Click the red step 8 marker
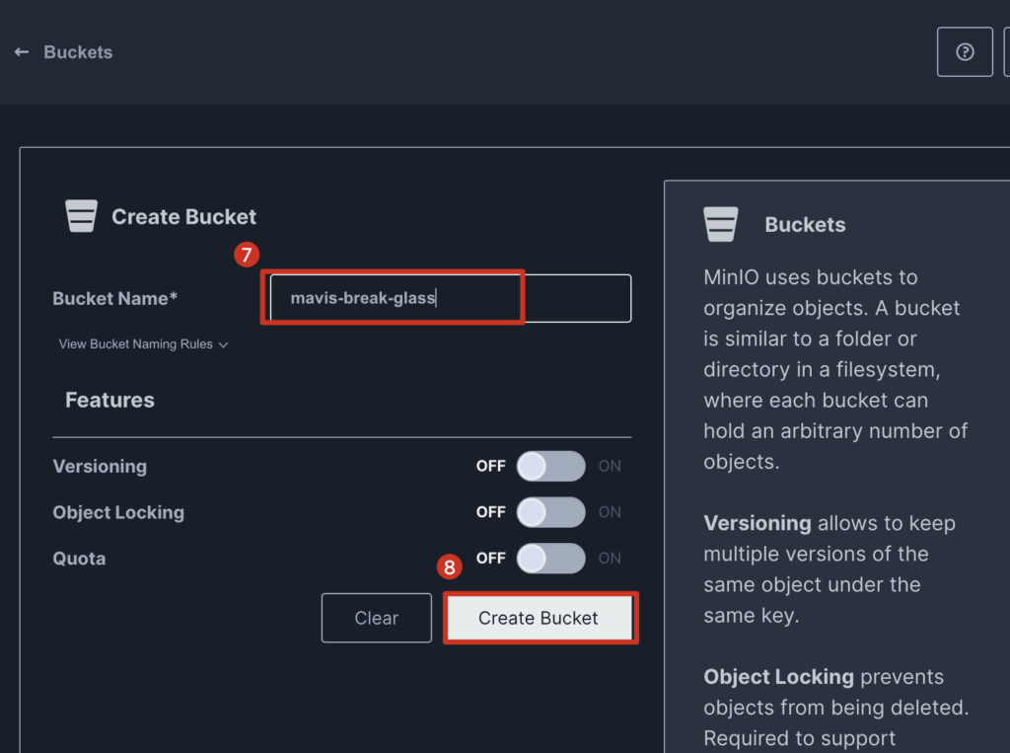The width and height of the screenshot is (1010, 753). 450,567
